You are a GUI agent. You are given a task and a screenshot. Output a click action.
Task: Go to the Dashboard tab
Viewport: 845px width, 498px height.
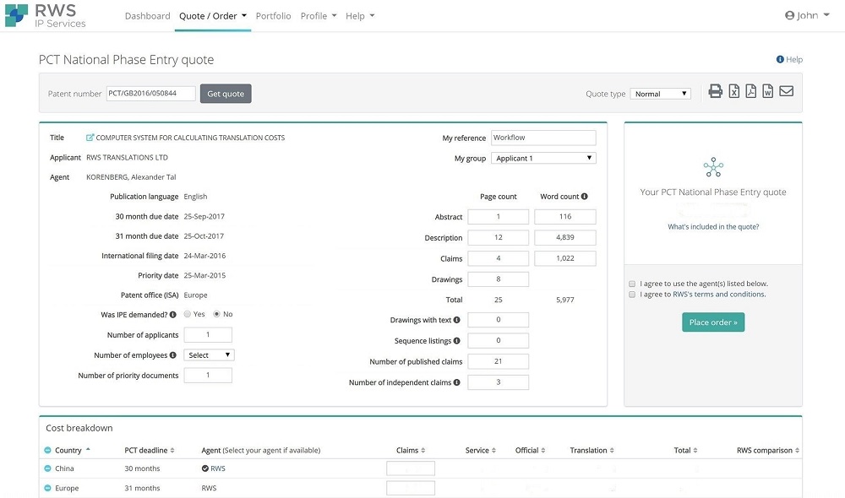point(147,16)
